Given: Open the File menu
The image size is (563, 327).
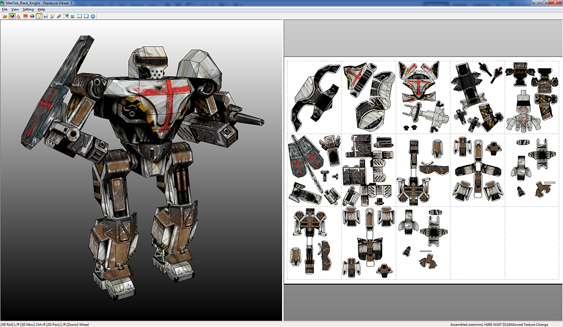Looking at the screenshot, I should [4, 9].
